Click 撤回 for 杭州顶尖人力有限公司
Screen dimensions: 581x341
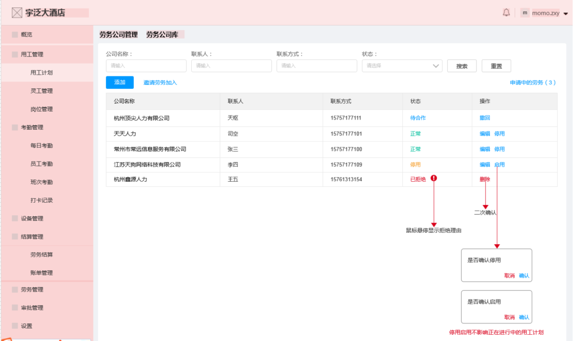click(485, 118)
